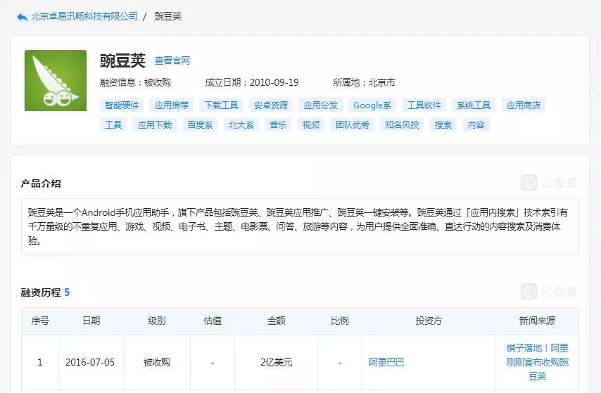Select the 工具软件 tag
Image resolution: width=601 pixels, height=393 pixels.
[x=424, y=105]
